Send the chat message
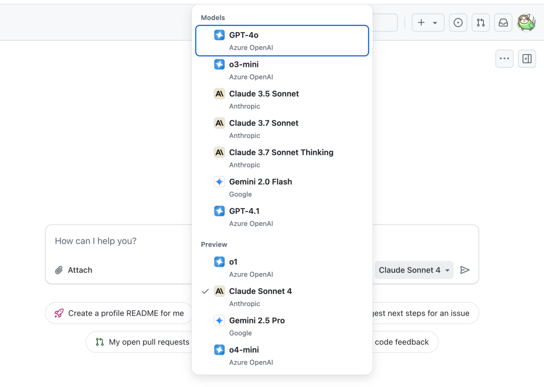This screenshot has height=387, width=544. coord(465,270)
